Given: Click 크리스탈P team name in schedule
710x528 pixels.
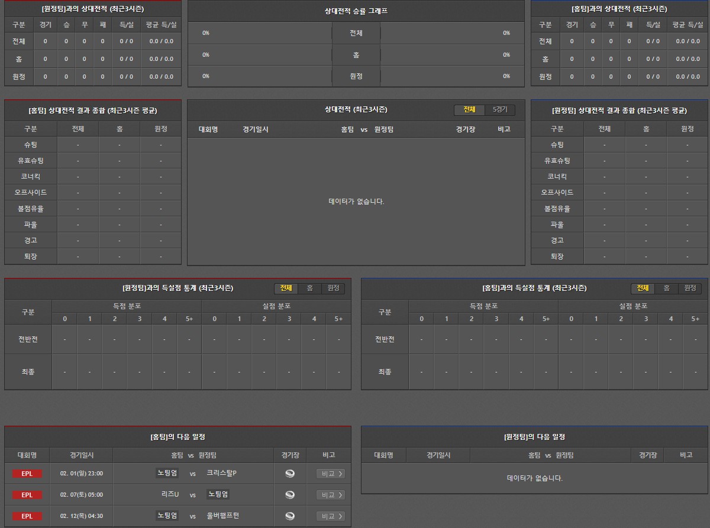Looking at the screenshot, I should [x=221, y=473].
